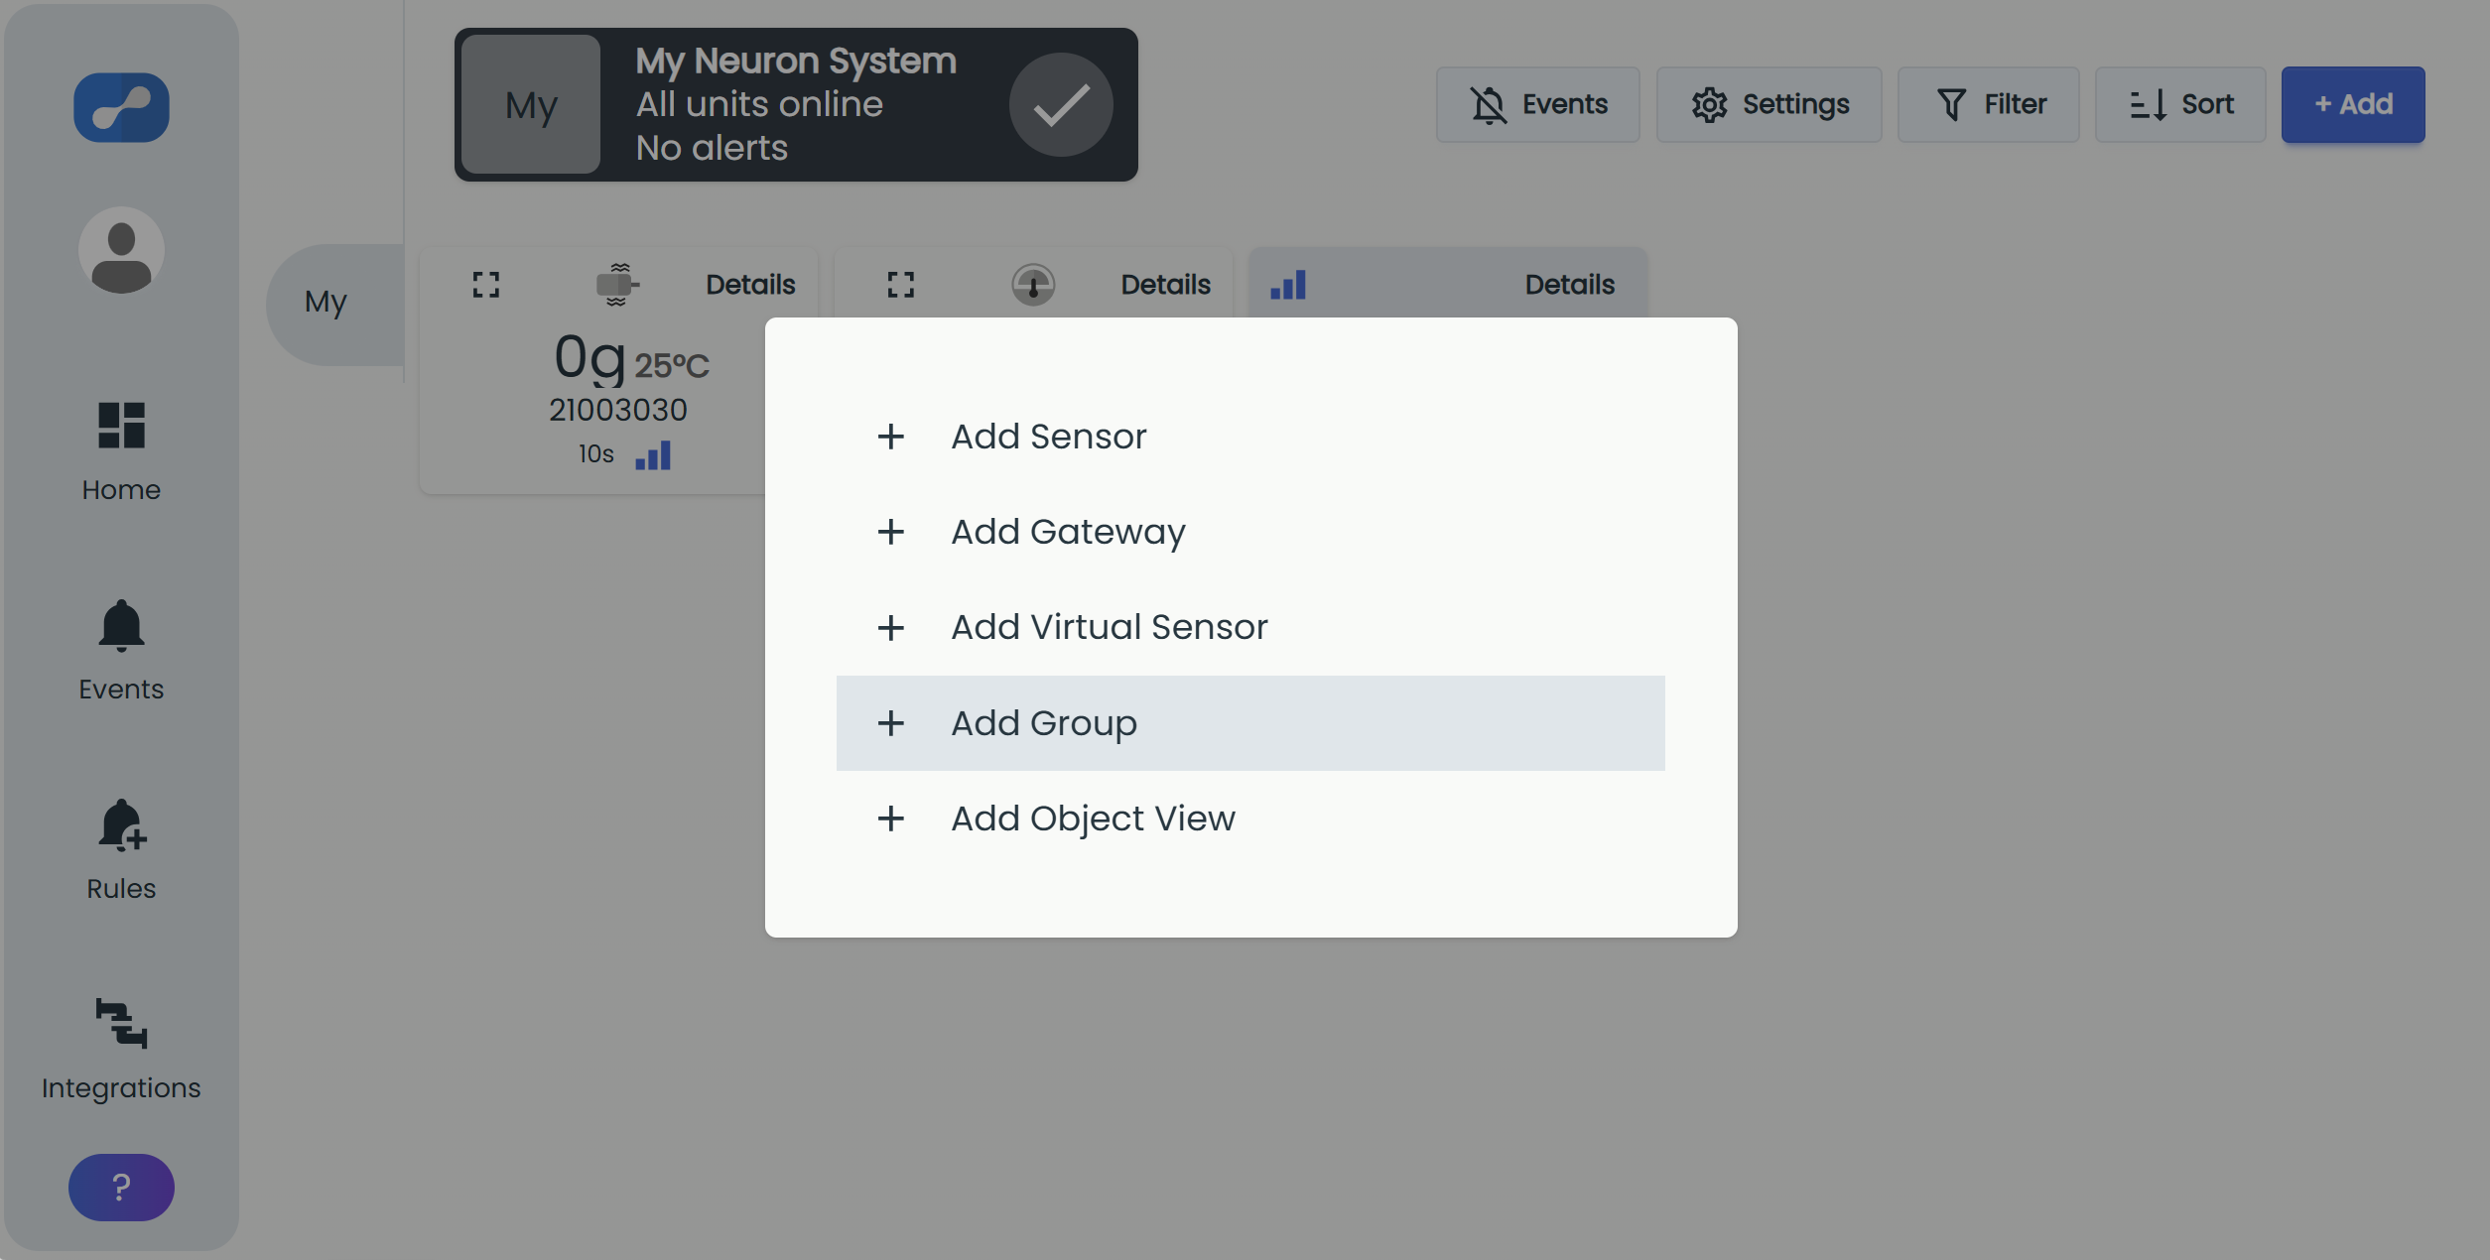2490x1260 pixels.
Task: Expand first sensor card fullscreen icon
Action: pos(486,285)
